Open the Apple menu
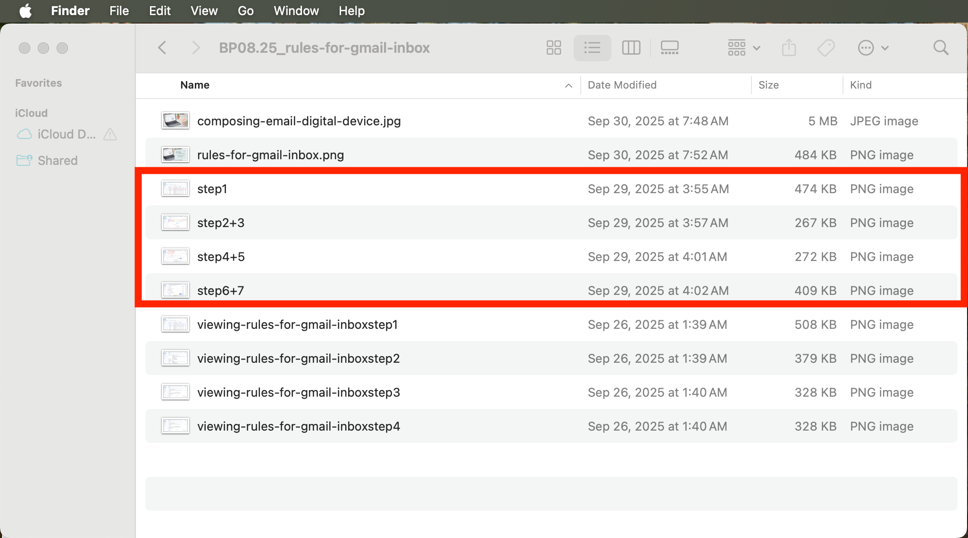The width and height of the screenshot is (968, 538). [x=25, y=10]
